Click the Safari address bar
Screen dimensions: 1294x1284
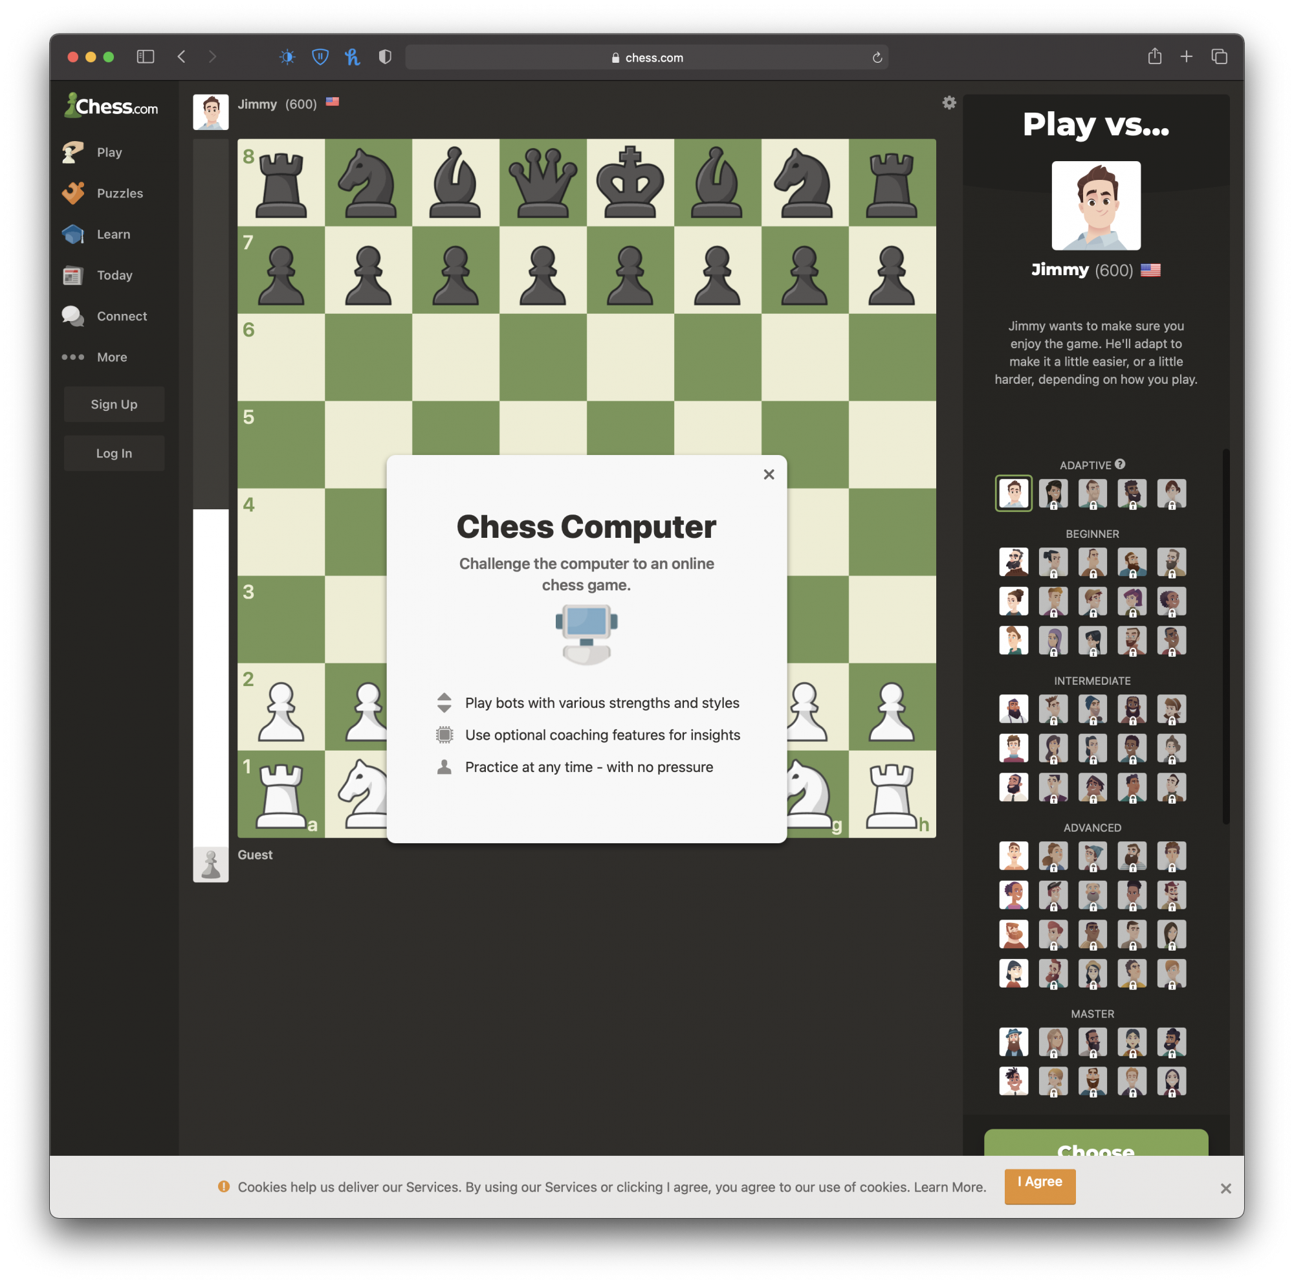(x=646, y=58)
